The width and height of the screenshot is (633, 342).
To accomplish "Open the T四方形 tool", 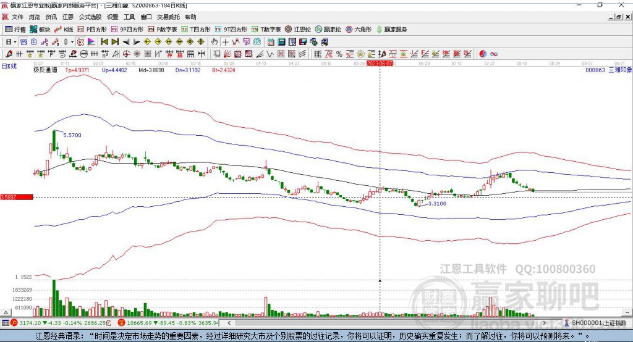I will [x=196, y=30].
